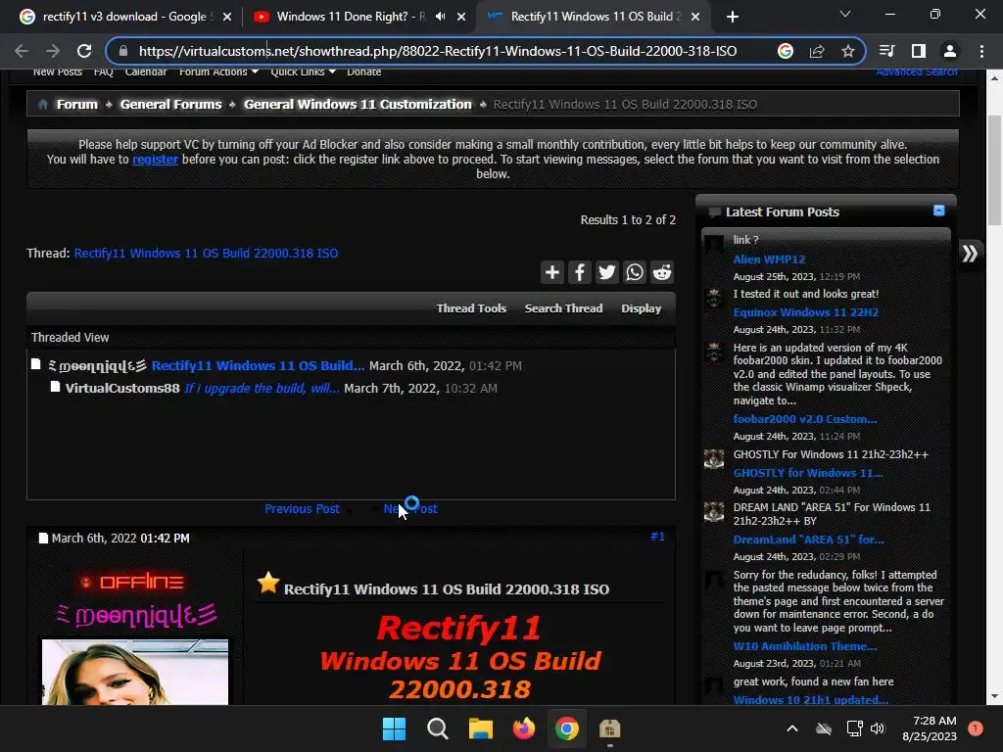Click the double-arrow sidebar toggle
1003x752 pixels.
(x=970, y=254)
